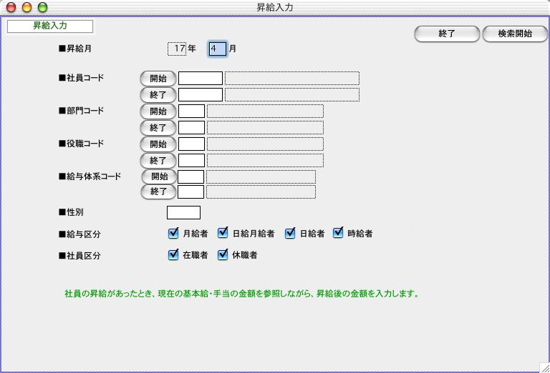Click the 開始 button for 給与体系コード

click(159, 176)
